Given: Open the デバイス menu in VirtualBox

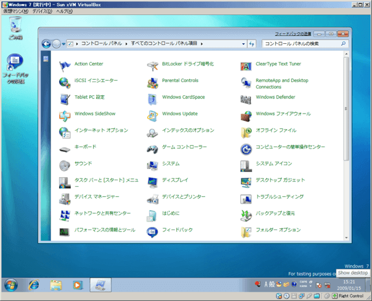Looking at the screenshot, I should coord(42,11).
